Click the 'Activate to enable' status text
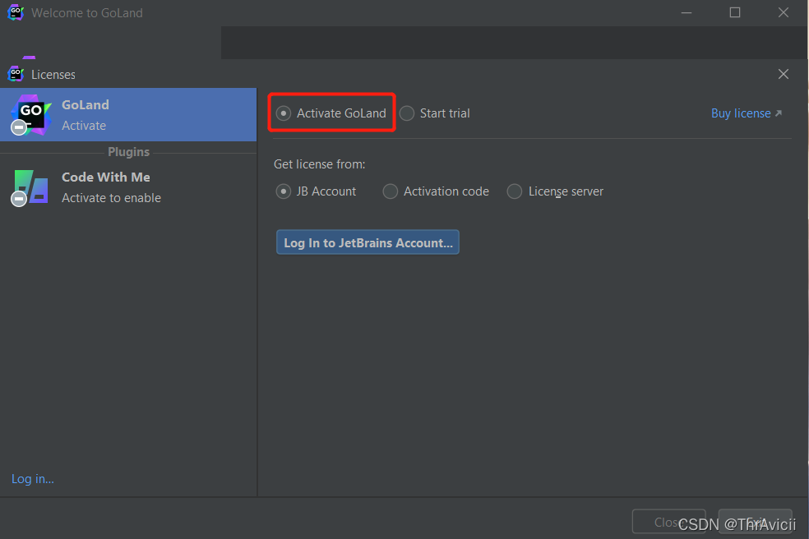The height and width of the screenshot is (539, 809). tap(112, 198)
